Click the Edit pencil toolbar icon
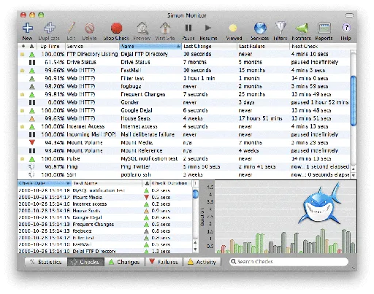This screenshot has height=294, width=374. click(x=71, y=28)
